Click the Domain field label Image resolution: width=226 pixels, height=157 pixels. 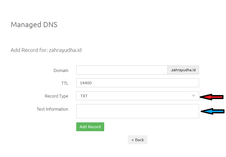click(61, 70)
